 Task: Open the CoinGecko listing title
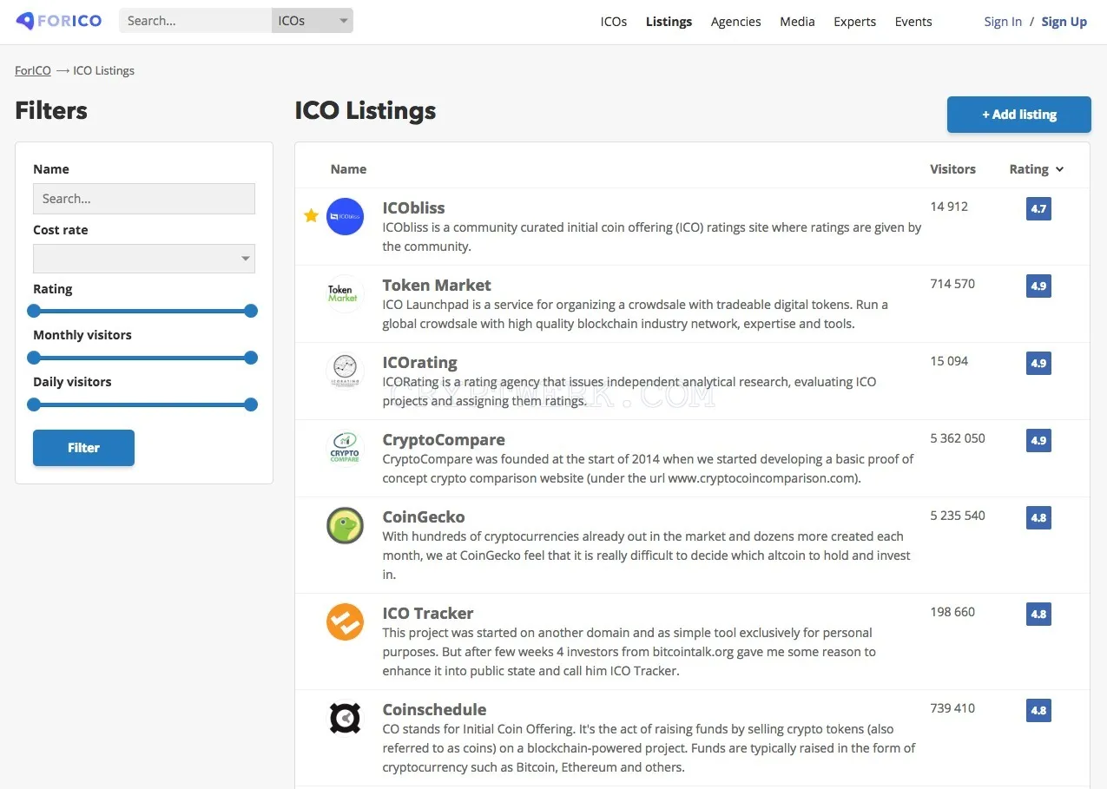coord(424,517)
